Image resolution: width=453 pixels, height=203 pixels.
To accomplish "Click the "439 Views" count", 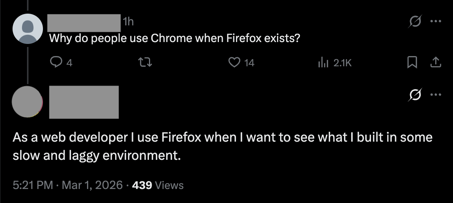I will (x=157, y=185).
